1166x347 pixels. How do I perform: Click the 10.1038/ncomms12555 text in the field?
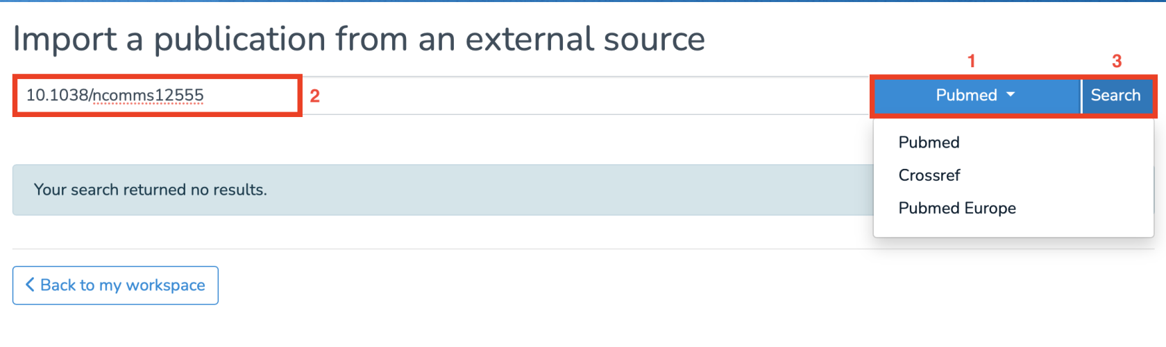pos(115,96)
